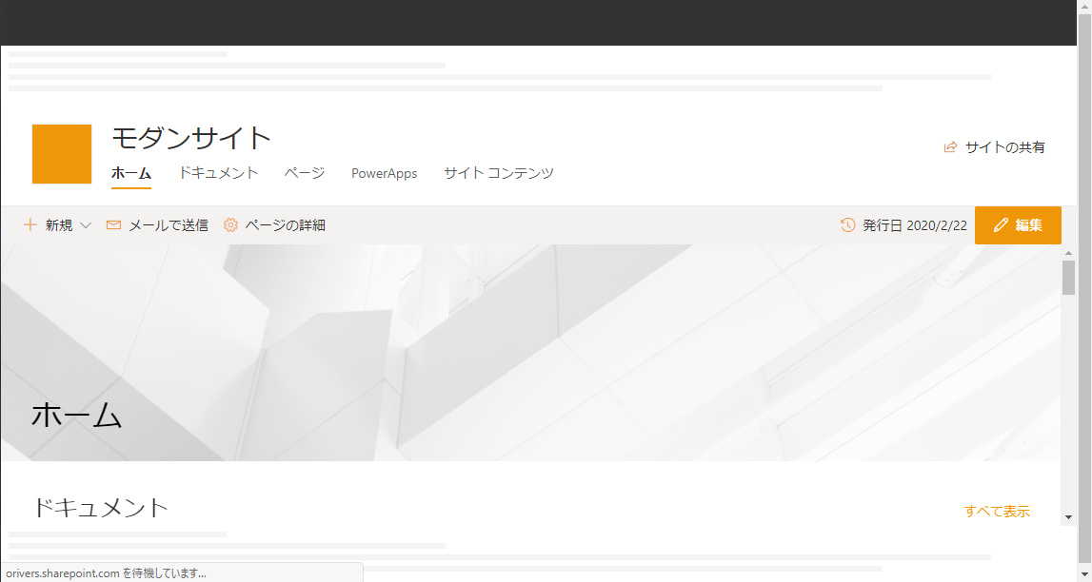Click the plus icon beside 新規
Image resolution: width=1092 pixels, height=582 pixels.
click(x=30, y=225)
